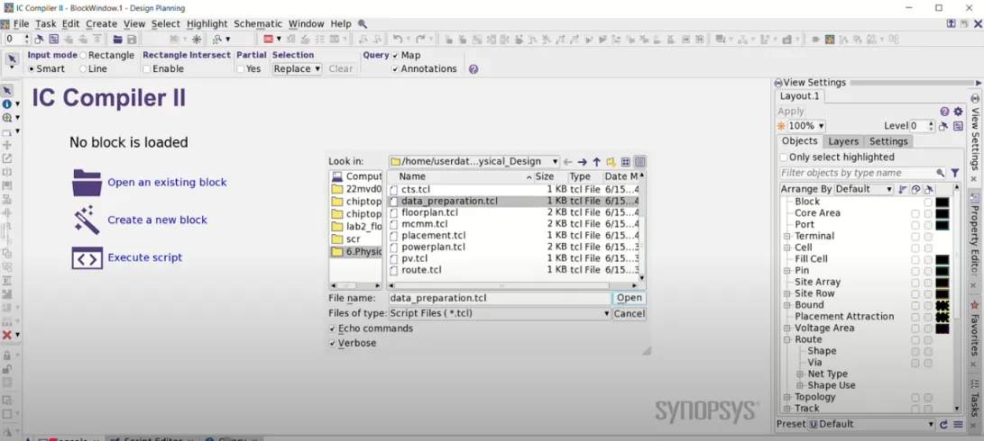
Task: Click the File name input field
Action: click(x=500, y=298)
